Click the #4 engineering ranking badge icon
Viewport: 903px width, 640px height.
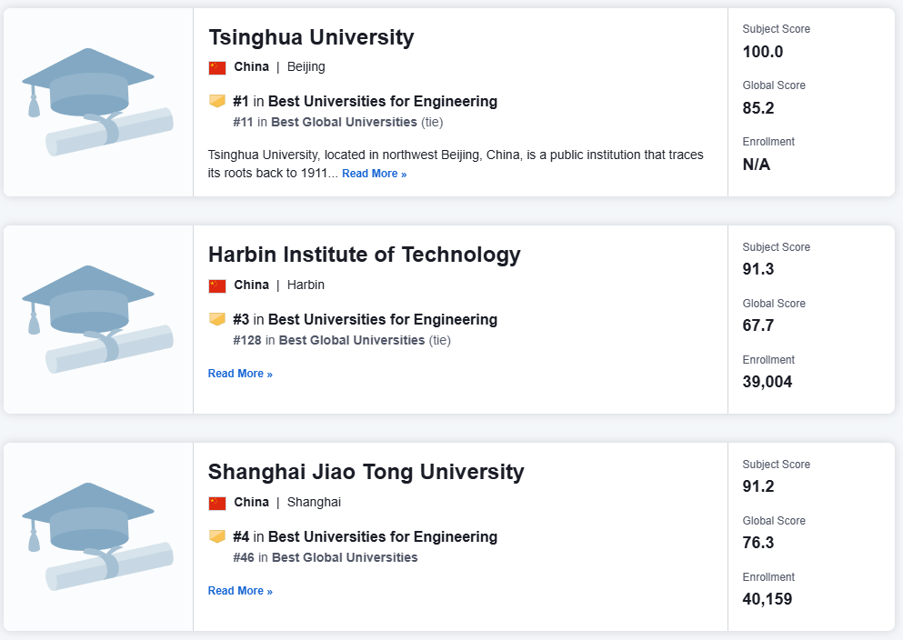217,536
